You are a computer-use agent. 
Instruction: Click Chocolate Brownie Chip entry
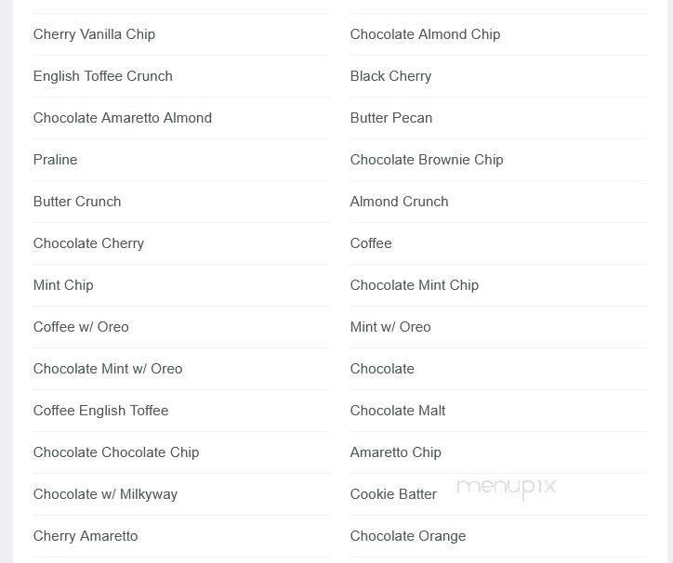point(426,160)
